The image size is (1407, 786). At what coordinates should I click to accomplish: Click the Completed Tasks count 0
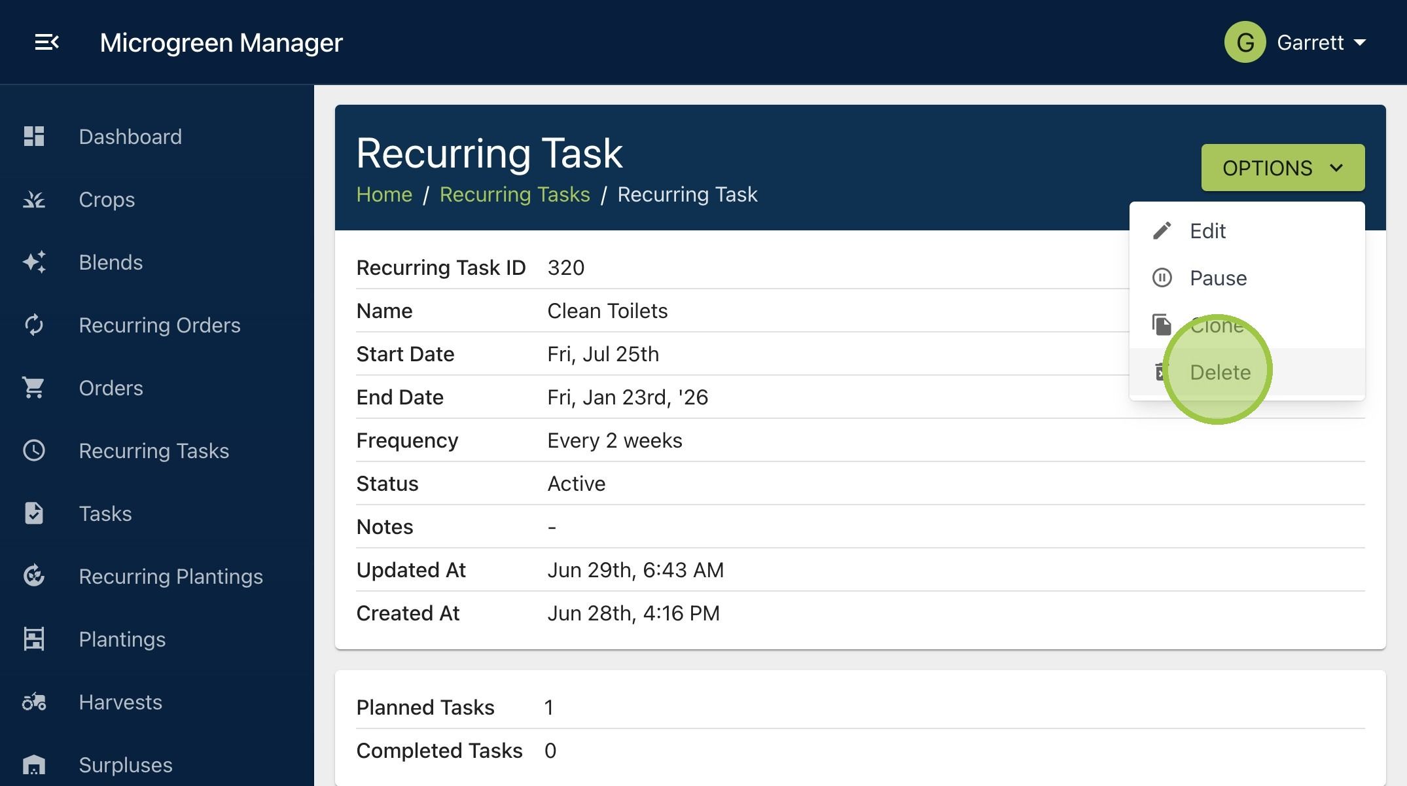tap(550, 751)
